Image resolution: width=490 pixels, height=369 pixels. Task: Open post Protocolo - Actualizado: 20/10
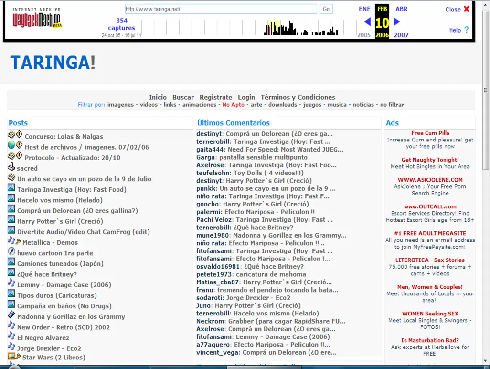tap(73, 158)
